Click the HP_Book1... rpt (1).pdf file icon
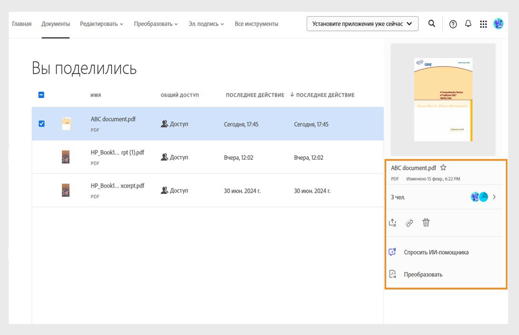 click(66, 157)
